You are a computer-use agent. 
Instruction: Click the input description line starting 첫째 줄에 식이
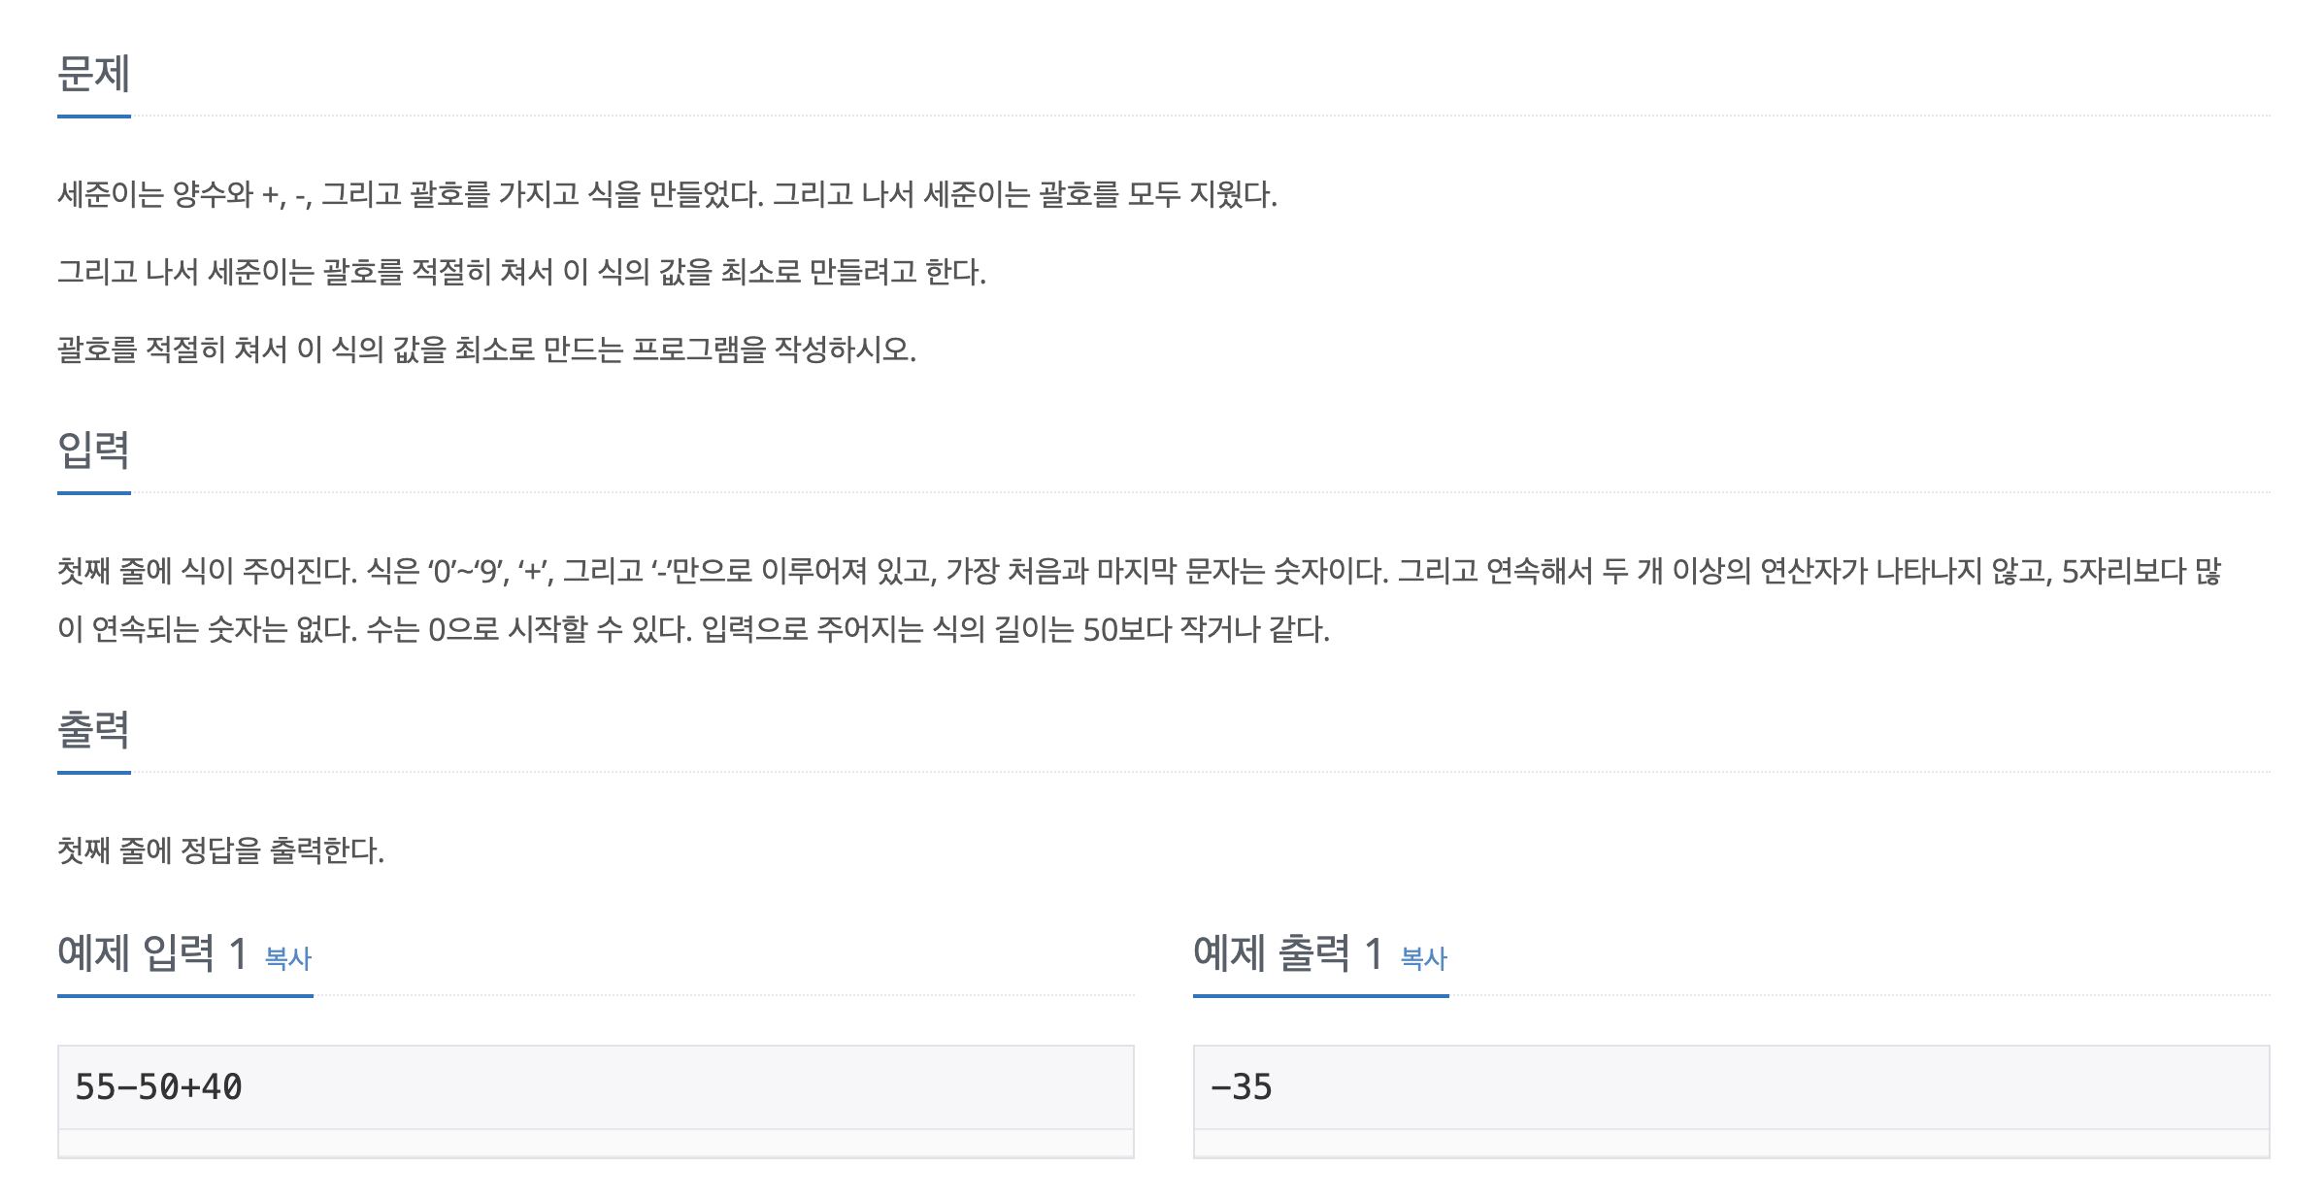click(1139, 571)
